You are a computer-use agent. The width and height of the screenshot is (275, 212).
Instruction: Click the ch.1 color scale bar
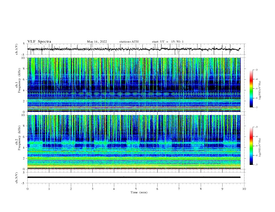pyautogui.click(x=251, y=89)
